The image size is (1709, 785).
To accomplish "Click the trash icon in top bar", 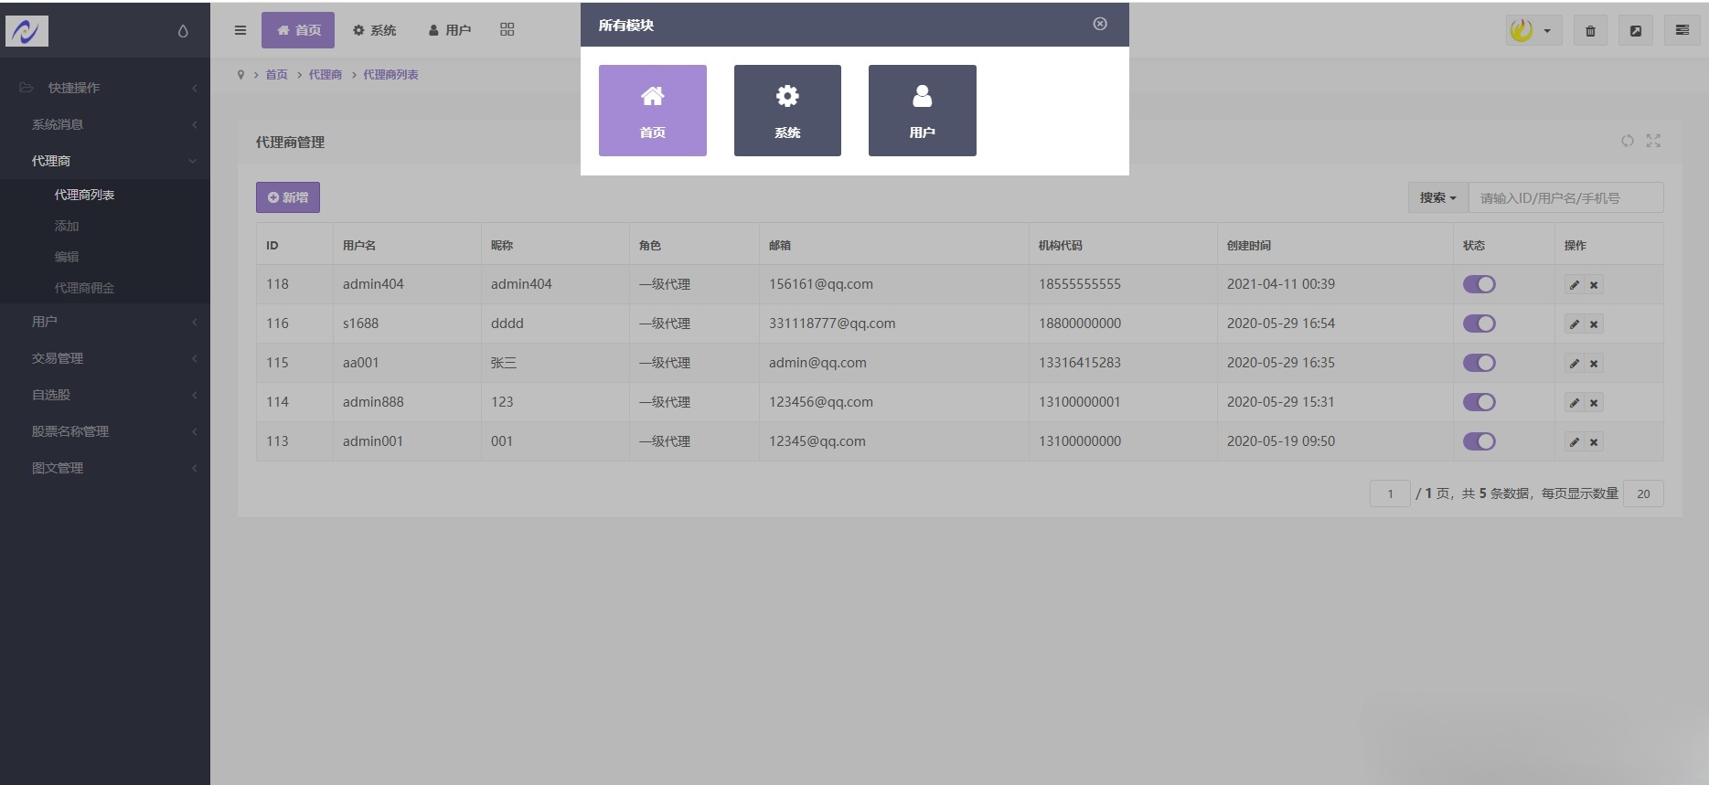I will point(1590,31).
